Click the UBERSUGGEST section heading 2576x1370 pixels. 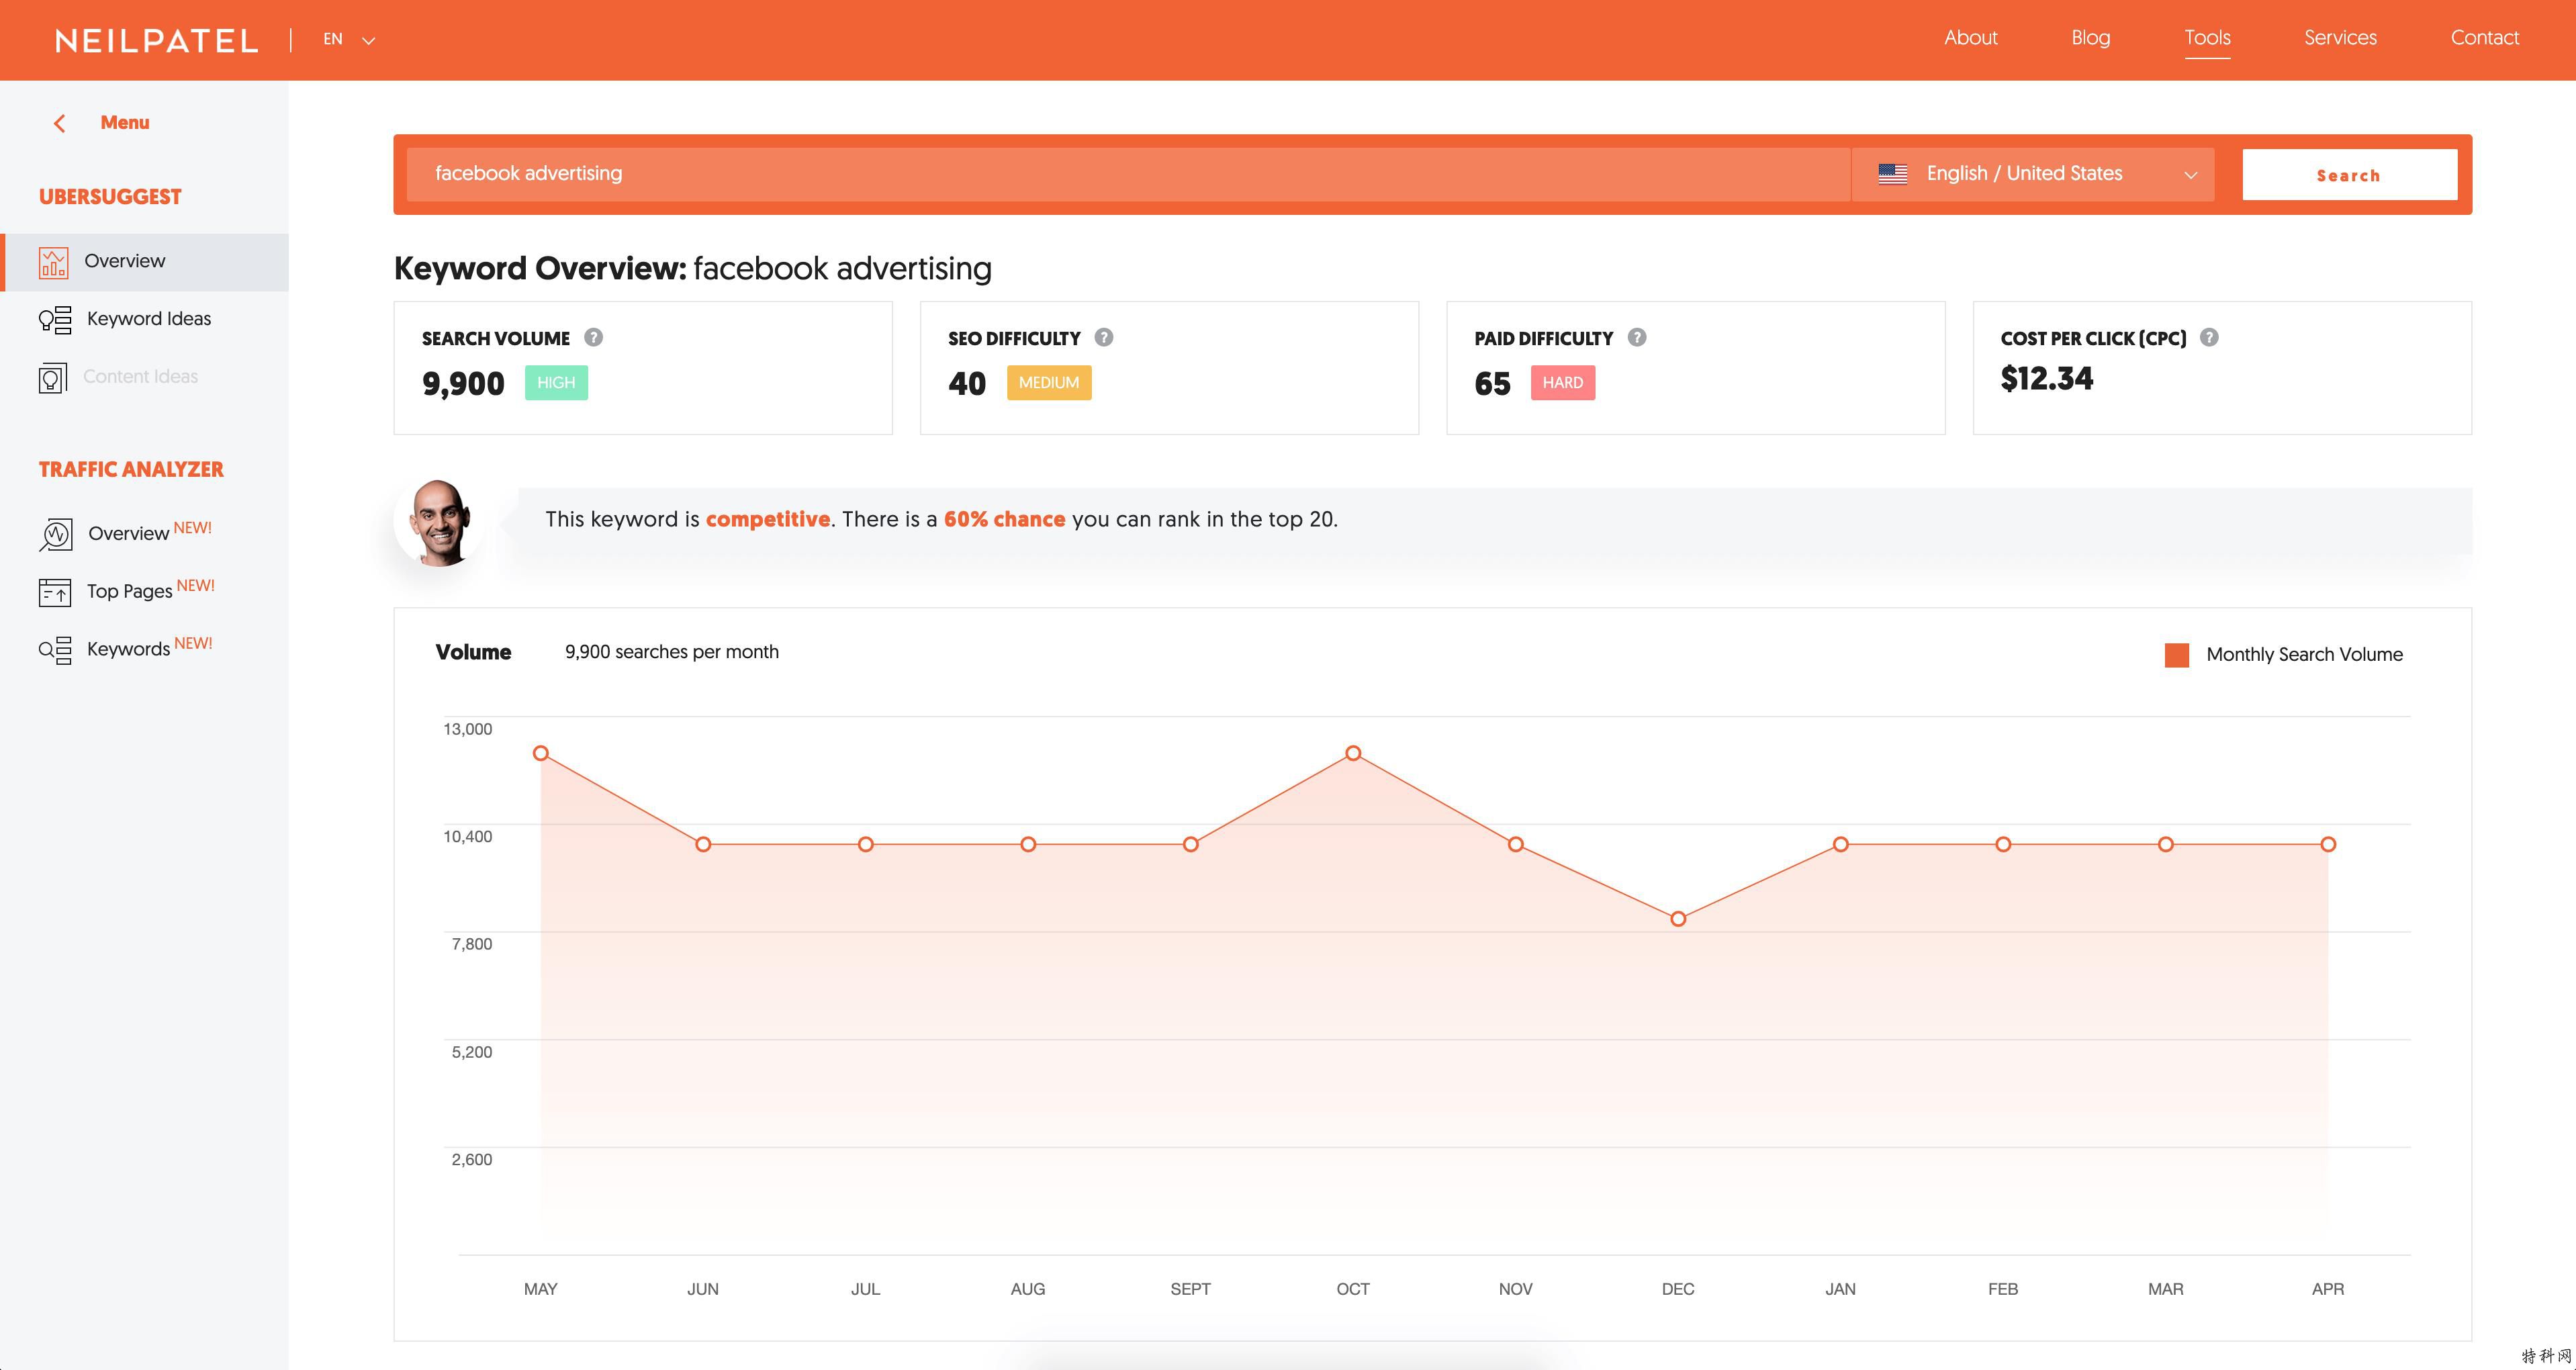click(x=110, y=197)
